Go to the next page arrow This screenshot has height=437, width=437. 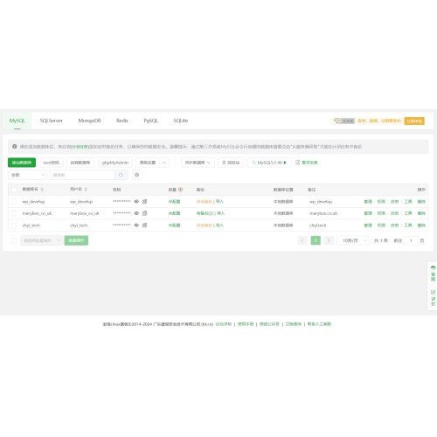[329, 240]
